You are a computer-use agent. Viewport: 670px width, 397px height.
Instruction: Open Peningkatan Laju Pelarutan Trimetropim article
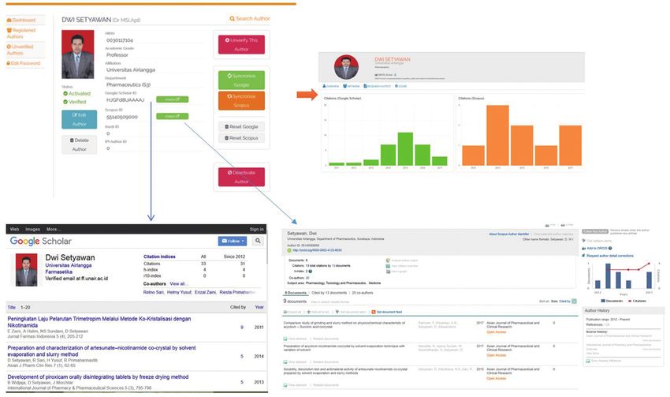click(x=99, y=322)
